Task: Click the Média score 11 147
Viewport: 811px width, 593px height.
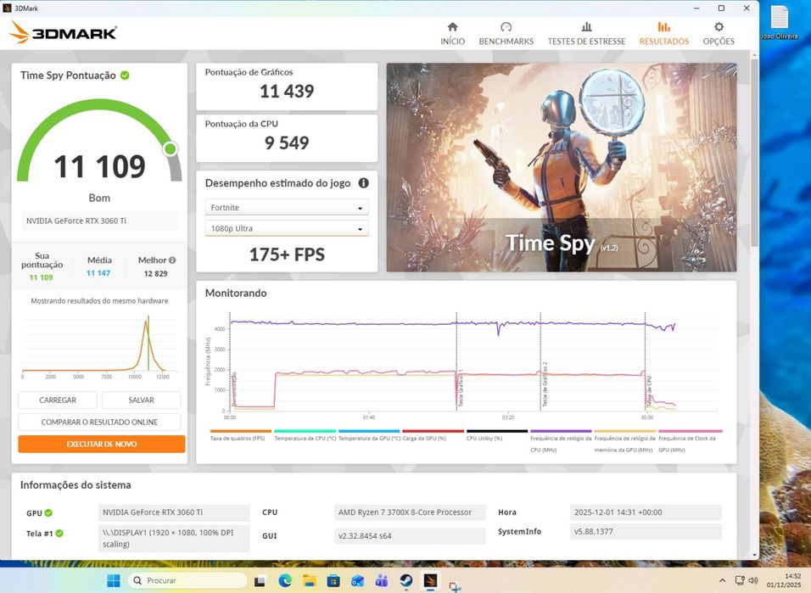Action: [x=98, y=273]
